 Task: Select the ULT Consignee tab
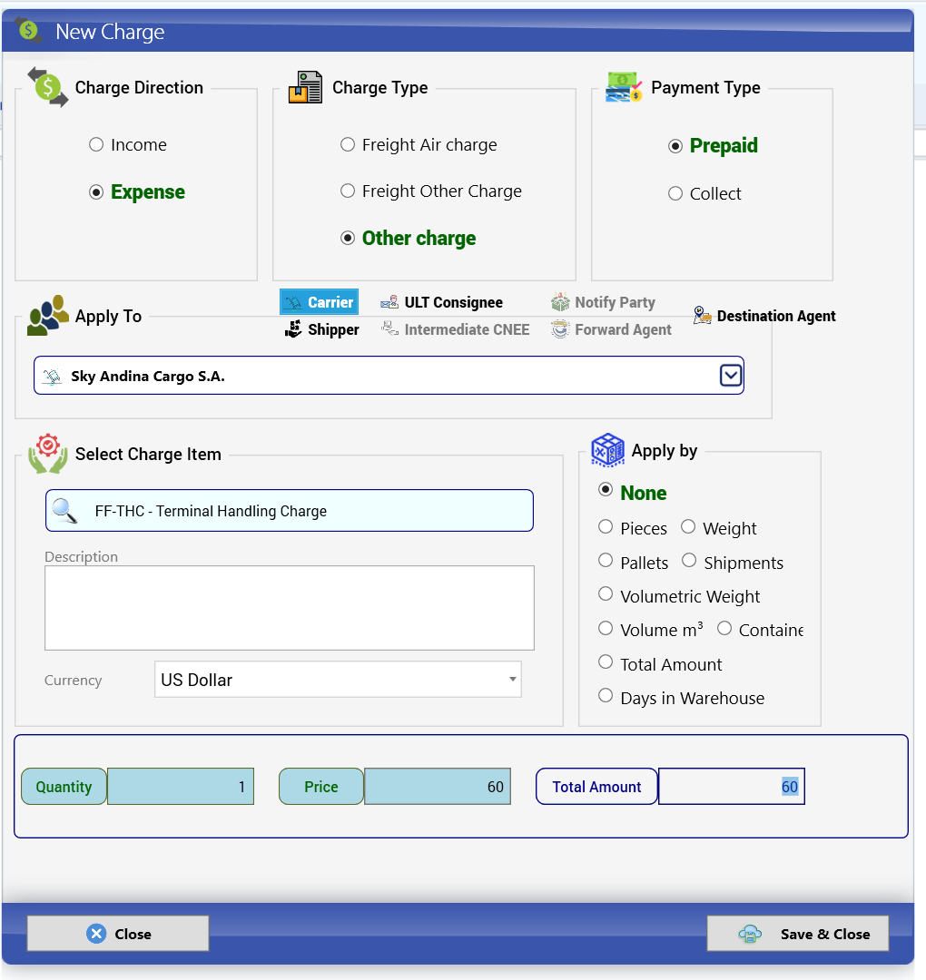click(442, 302)
